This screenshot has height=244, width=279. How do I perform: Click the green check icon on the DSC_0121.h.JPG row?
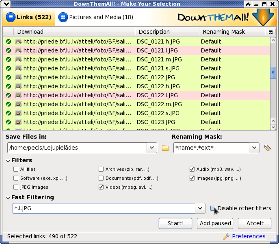9,41
